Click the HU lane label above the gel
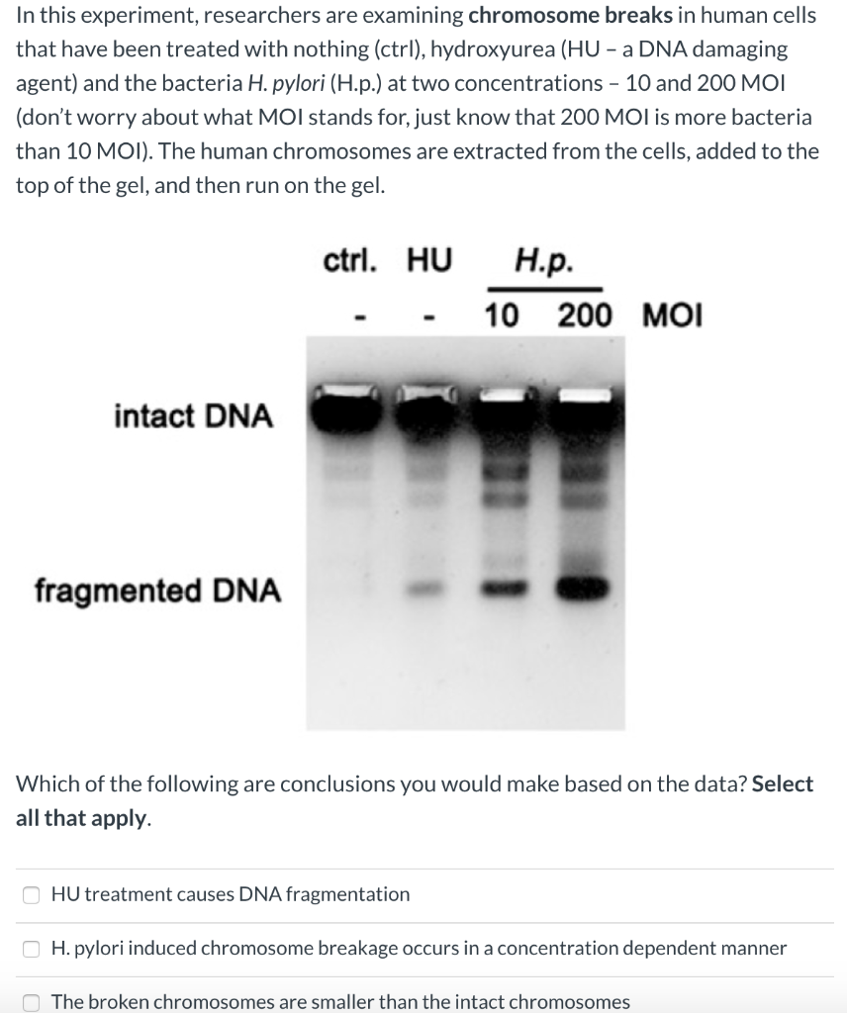 (x=429, y=260)
